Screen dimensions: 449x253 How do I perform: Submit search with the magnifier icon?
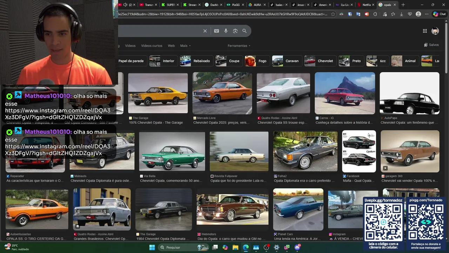point(244,31)
